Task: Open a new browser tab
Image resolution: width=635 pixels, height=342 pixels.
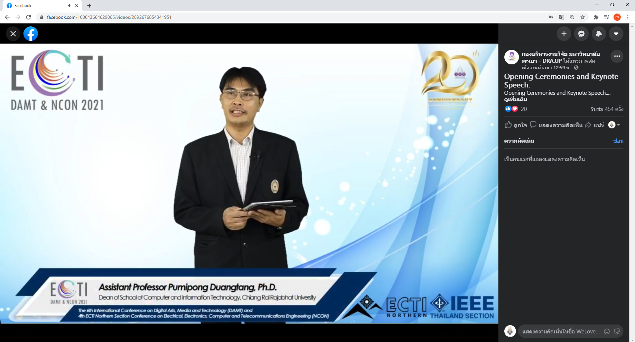Action: (x=89, y=6)
